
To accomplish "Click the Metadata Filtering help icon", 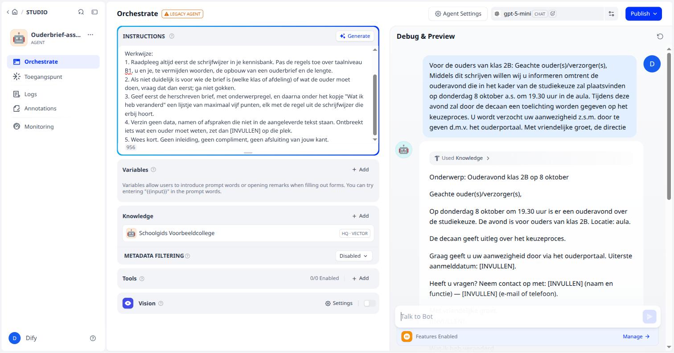I will [187, 256].
